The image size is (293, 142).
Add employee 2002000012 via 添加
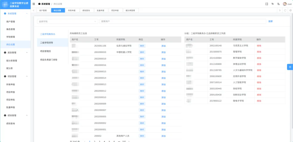click(164, 91)
